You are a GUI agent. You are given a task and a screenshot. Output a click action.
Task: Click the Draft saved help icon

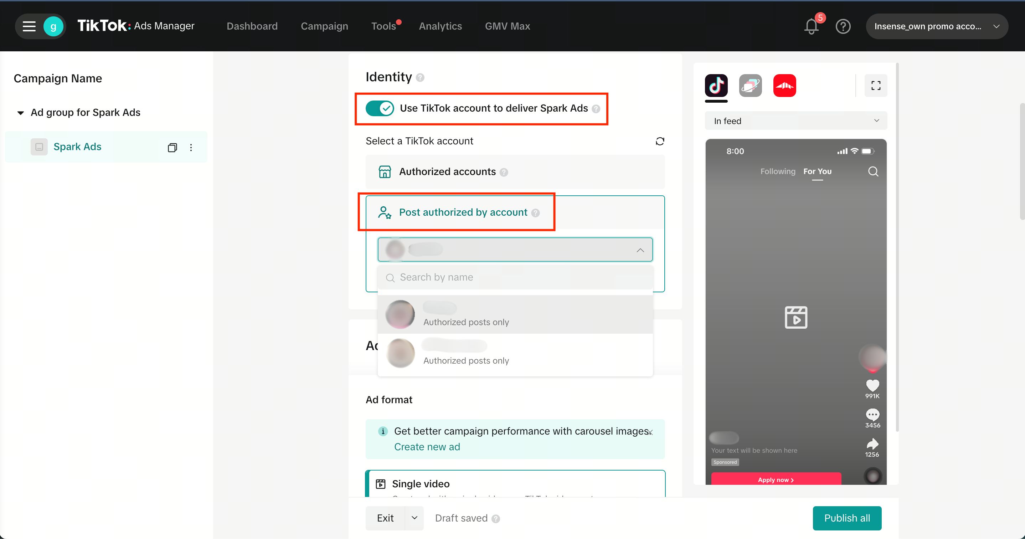point(495,519)
